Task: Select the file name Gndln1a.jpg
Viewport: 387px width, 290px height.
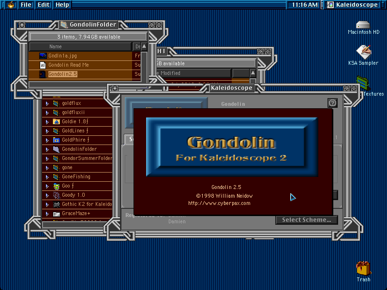Action: (62, 56)
